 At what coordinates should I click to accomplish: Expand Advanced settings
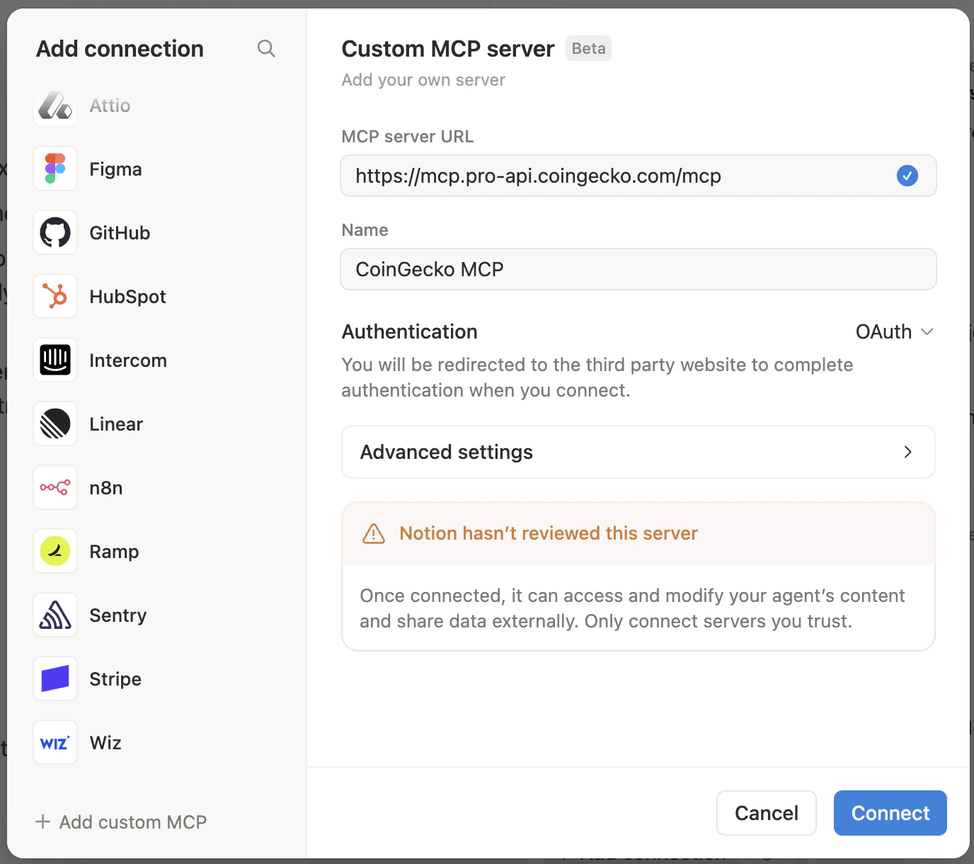coord(638,452)
